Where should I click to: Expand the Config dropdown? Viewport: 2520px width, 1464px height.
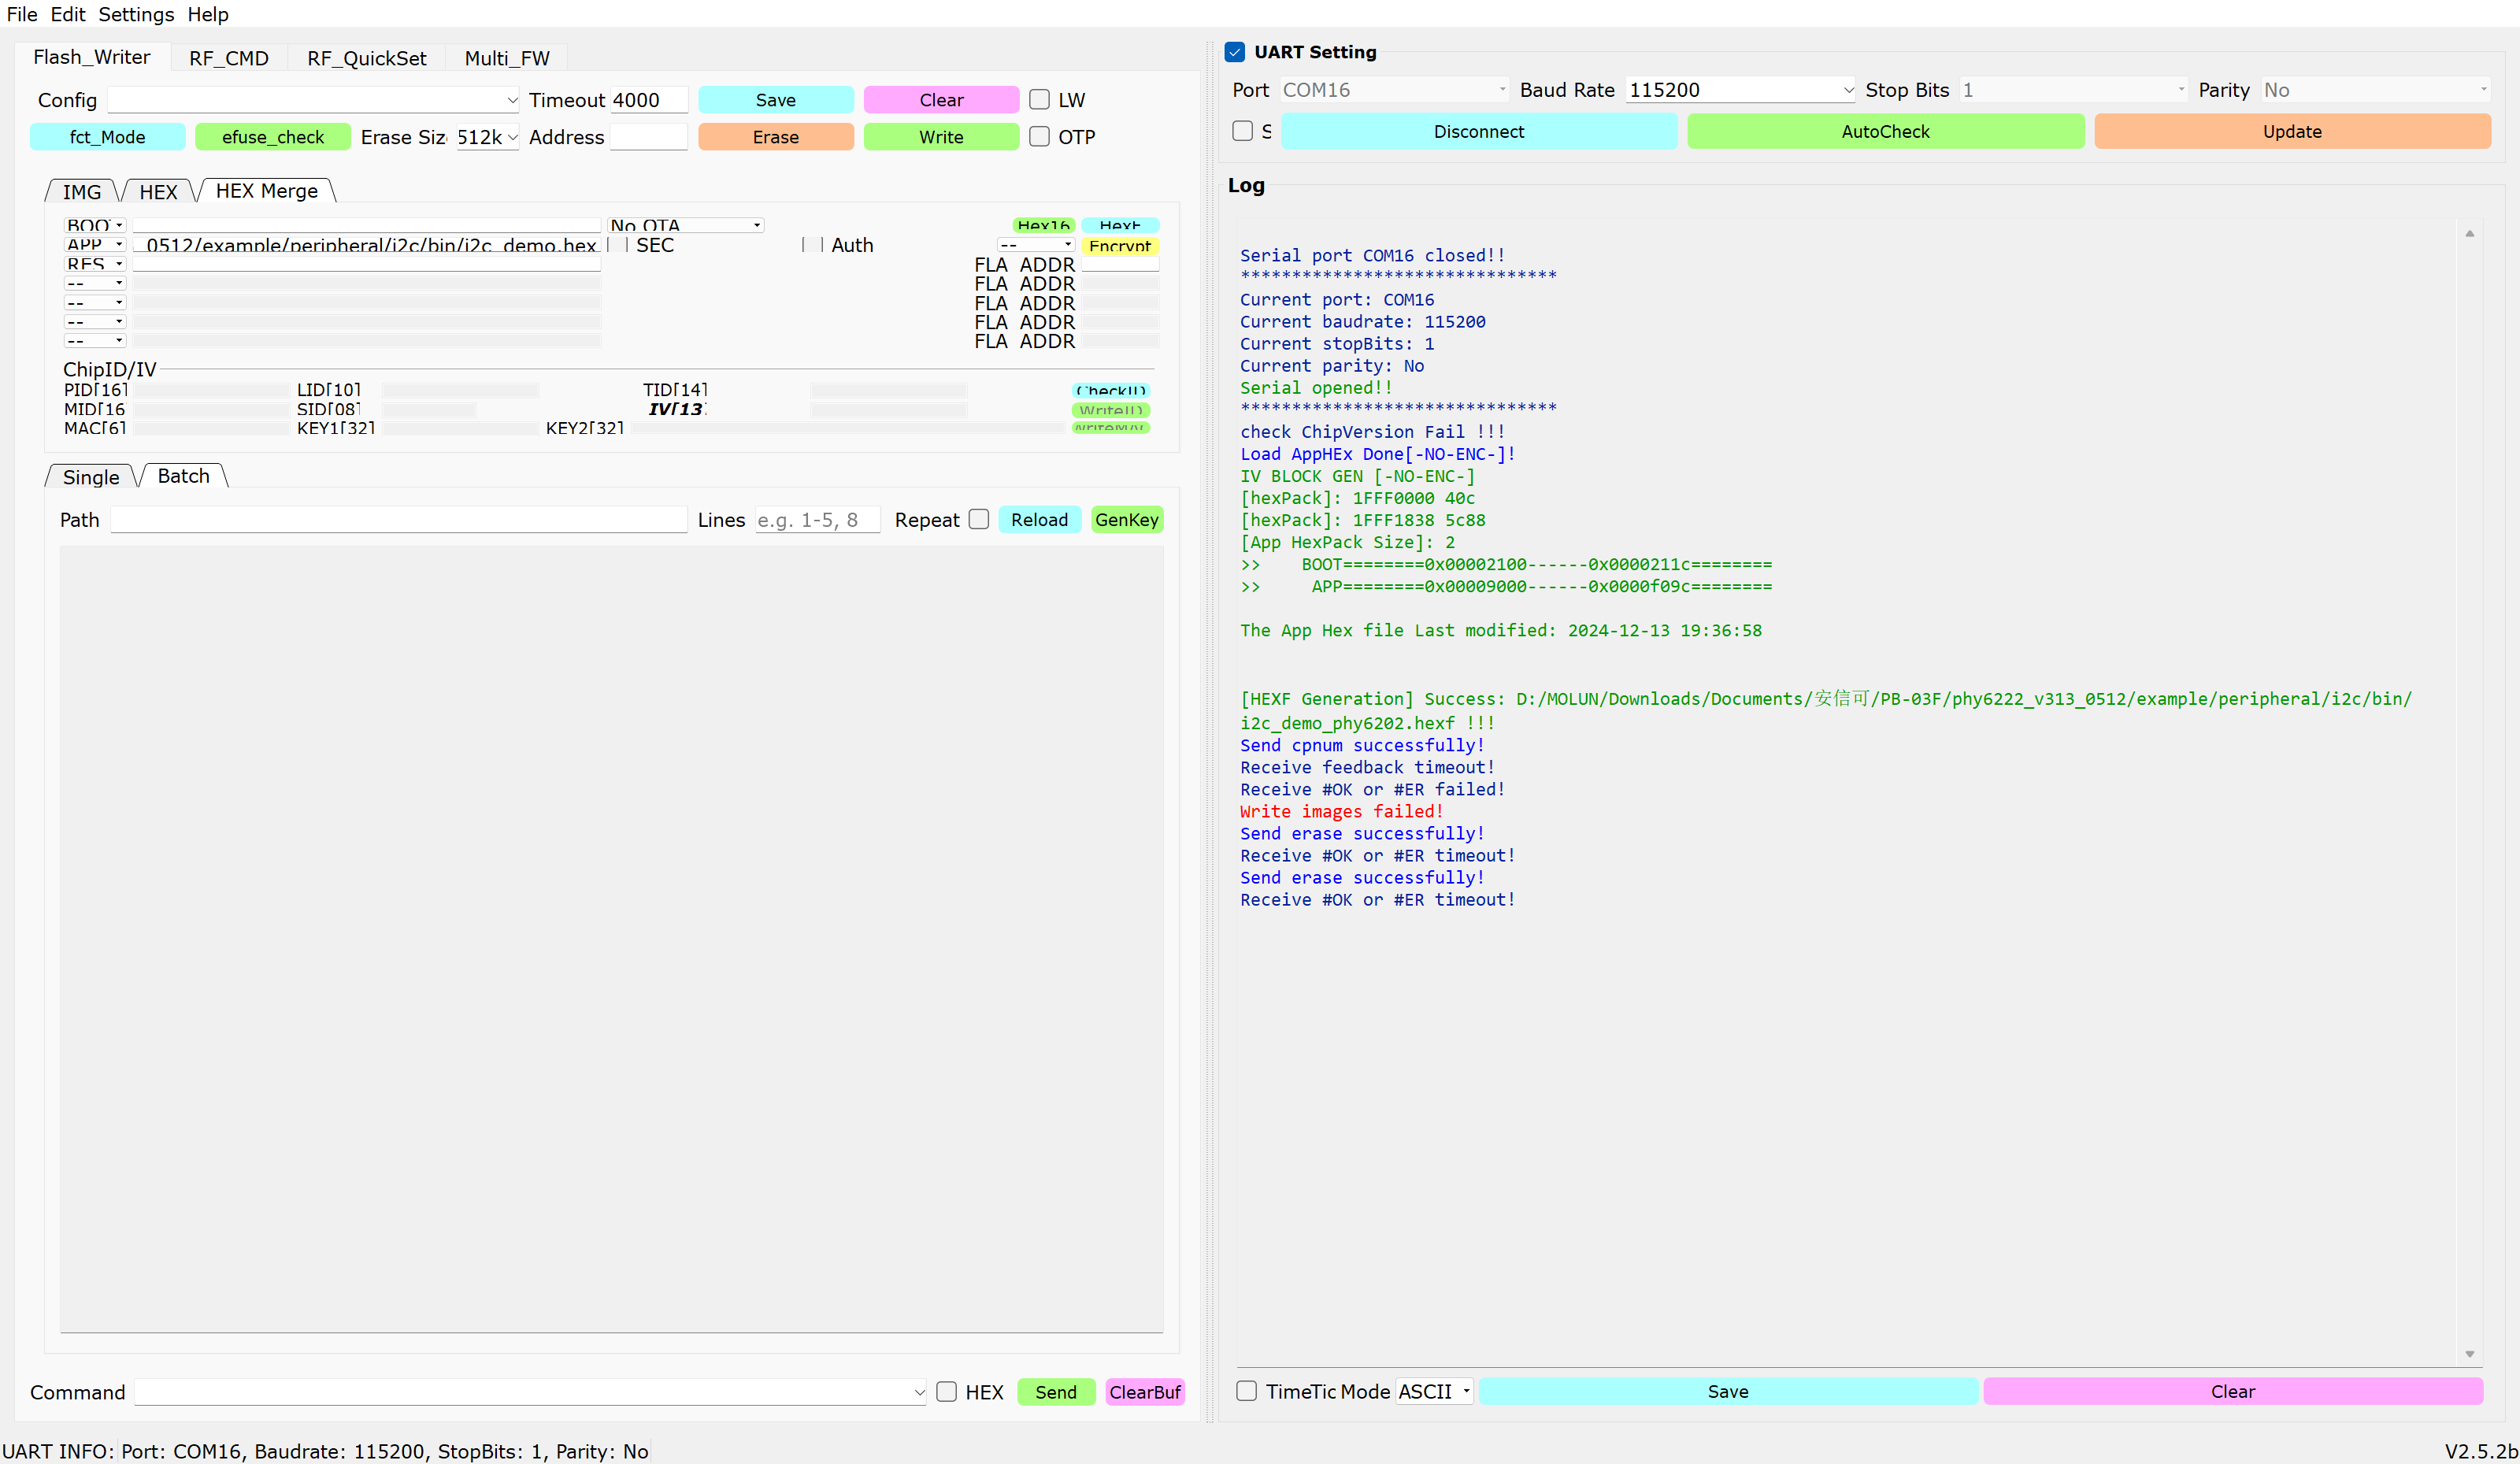pyautogui.click(x=314, y=100)
